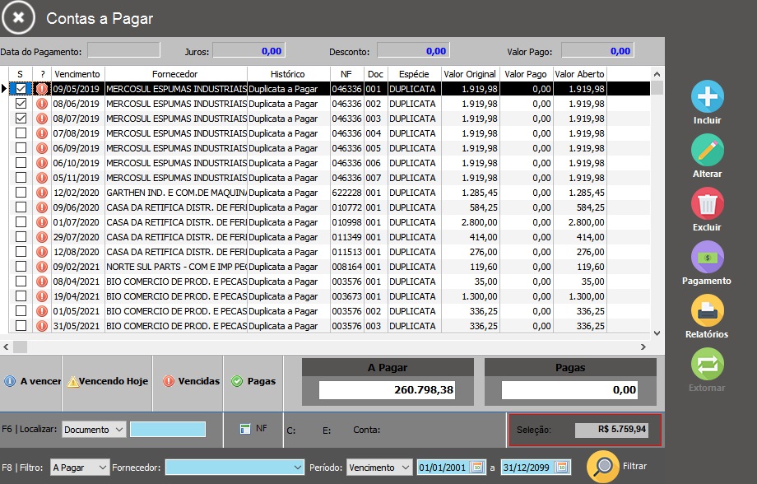Open the Pagamento money icon
This screenshot has width=757, height=484.
click(707, 258)
